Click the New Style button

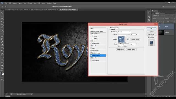point(152,35)
